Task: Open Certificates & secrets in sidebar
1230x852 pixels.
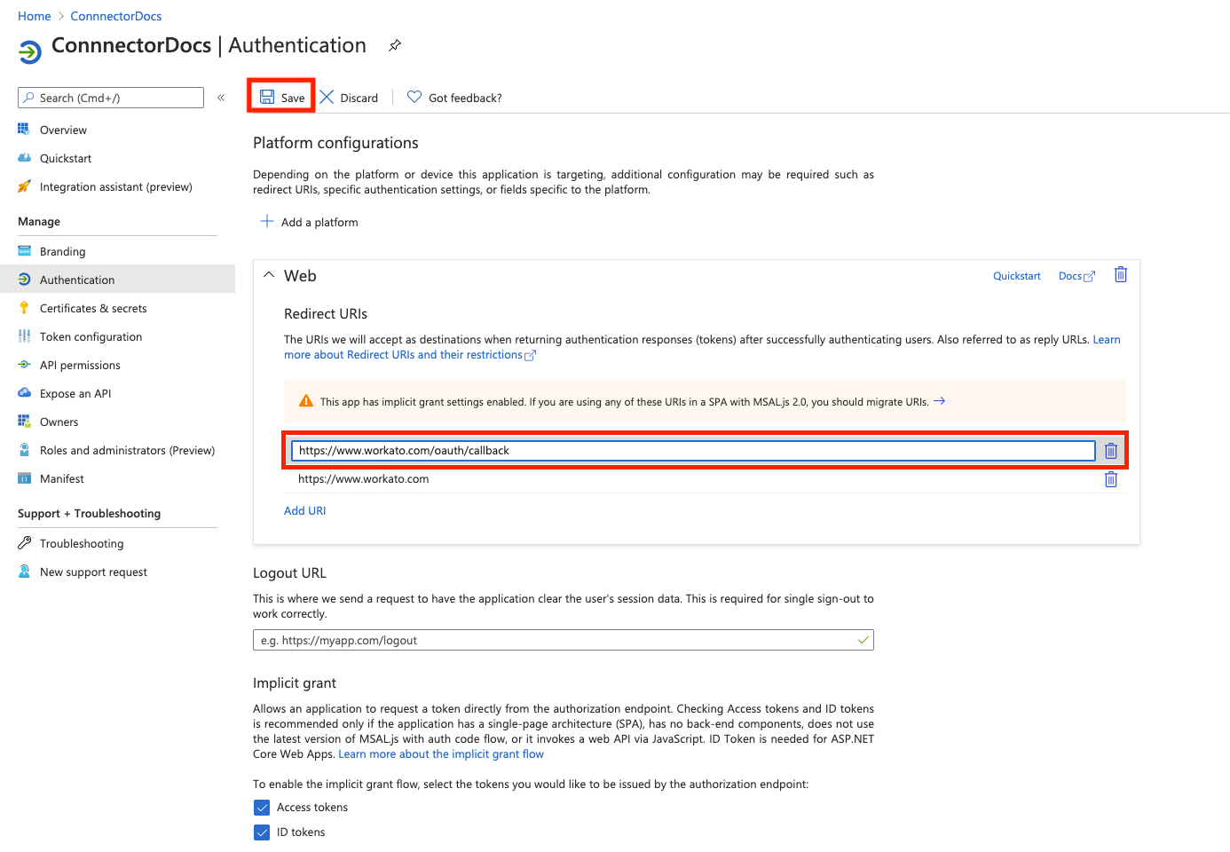Action: tap(93, 309)
